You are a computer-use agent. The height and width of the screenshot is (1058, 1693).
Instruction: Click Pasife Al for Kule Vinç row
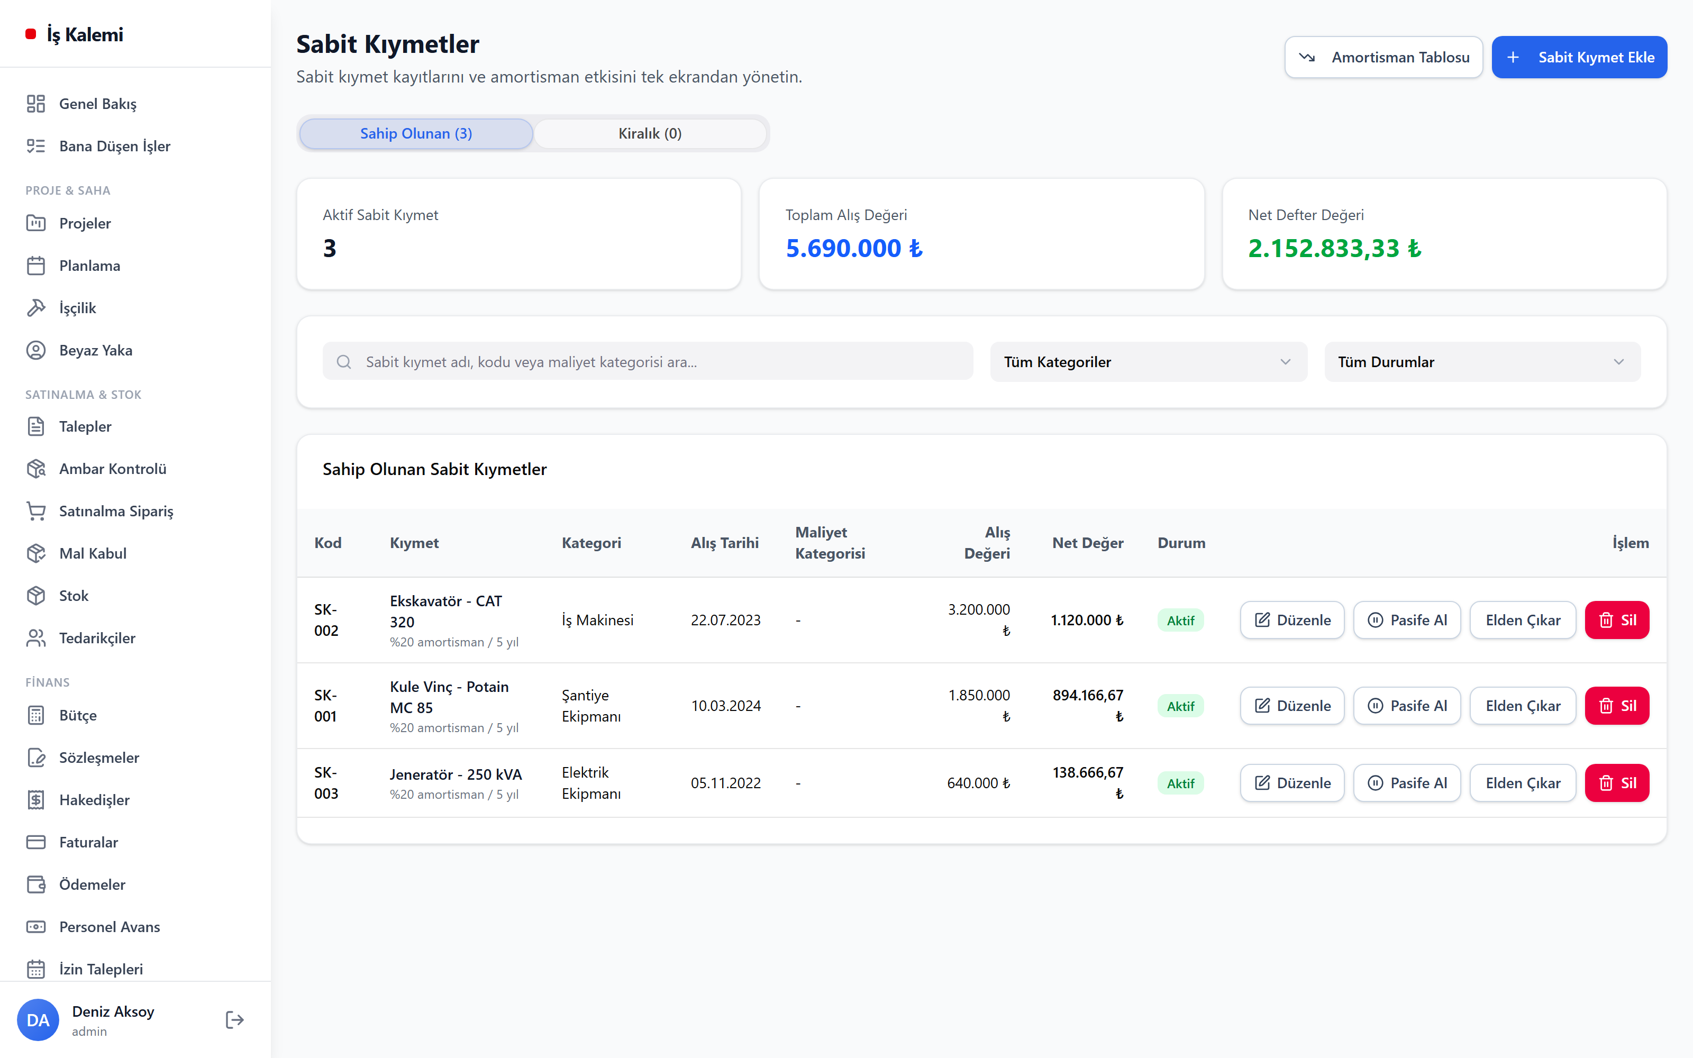[x=1407, y=705]
